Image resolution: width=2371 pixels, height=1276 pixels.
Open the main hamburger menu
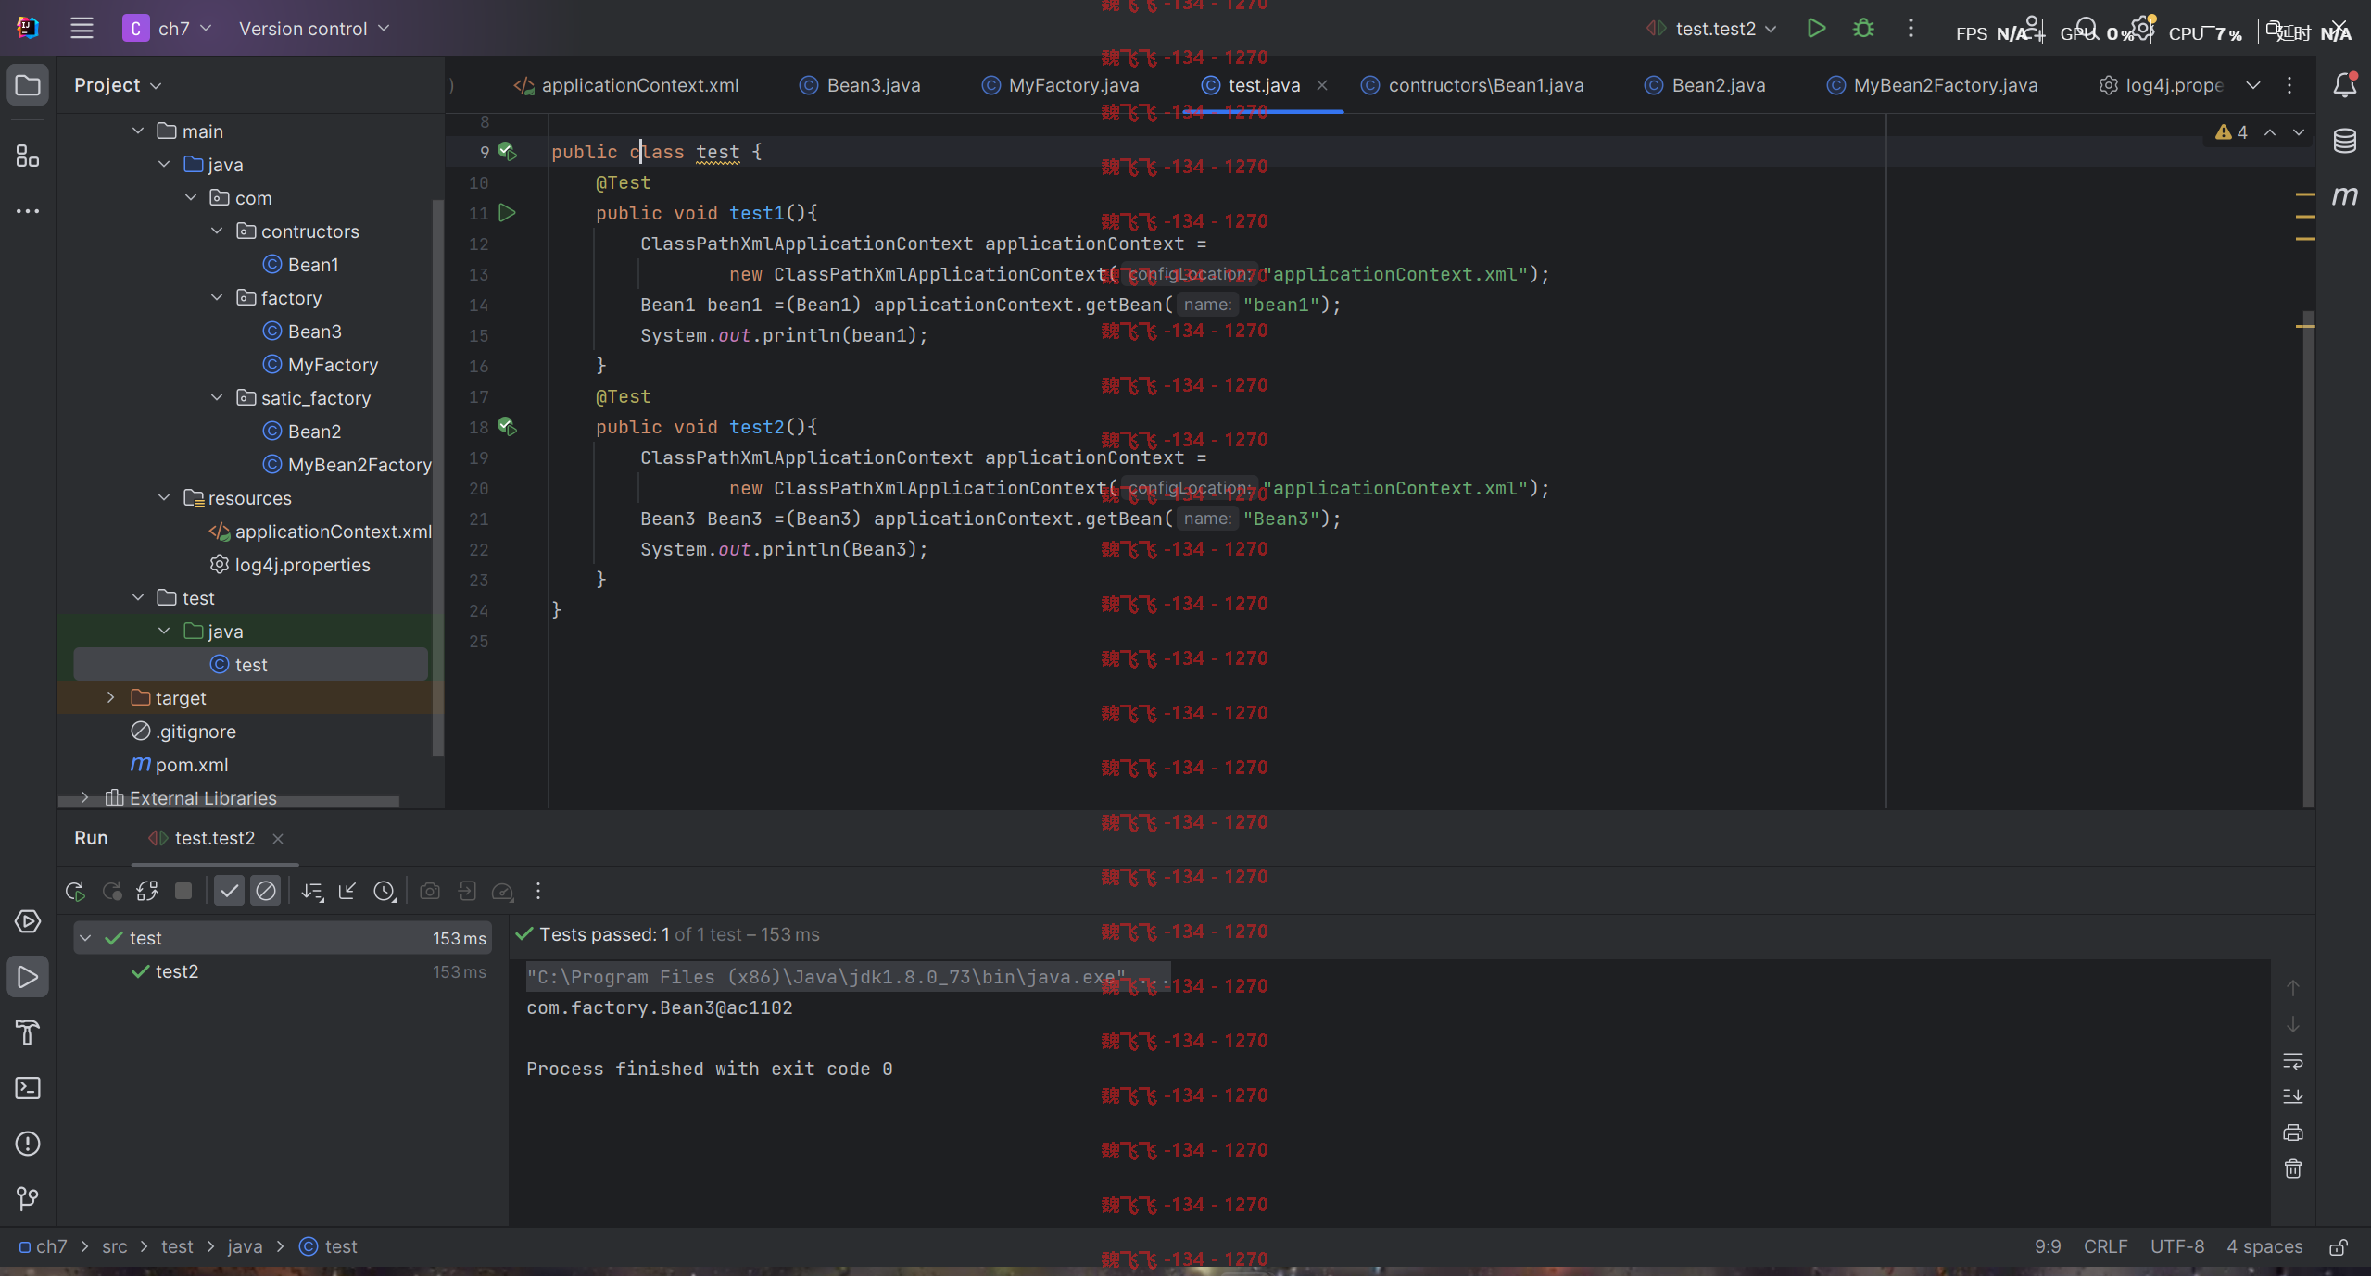(82, 29)
